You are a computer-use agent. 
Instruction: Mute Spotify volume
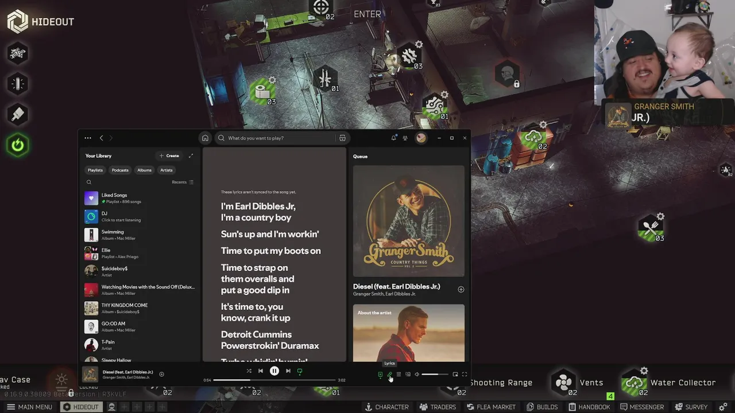(x=417, y=375)
